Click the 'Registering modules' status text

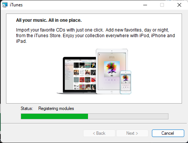(x=56, y=108)
